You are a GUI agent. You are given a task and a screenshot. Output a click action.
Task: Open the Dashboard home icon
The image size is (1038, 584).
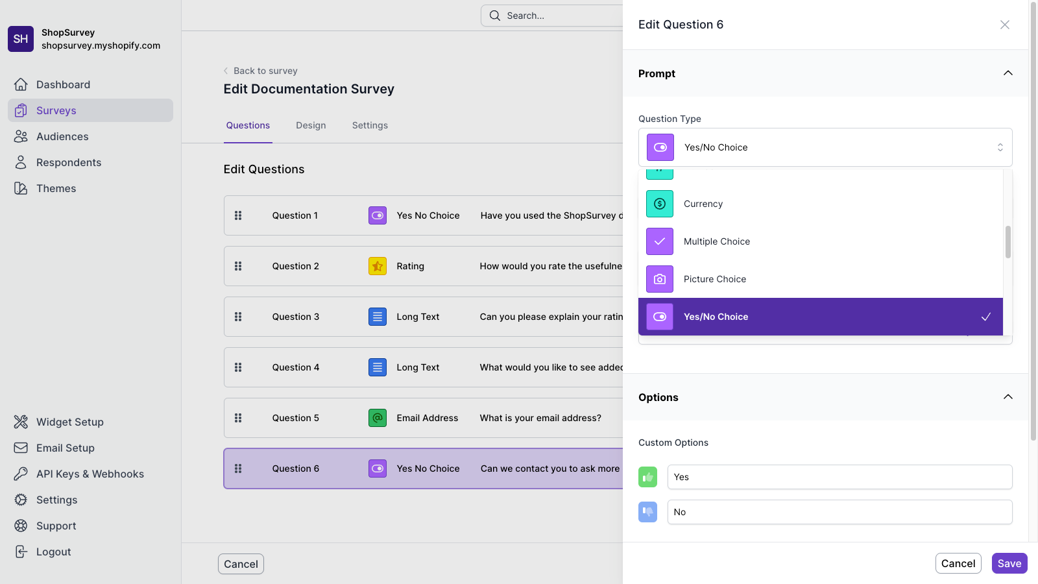pyautogui.click(x=21, y=84)
